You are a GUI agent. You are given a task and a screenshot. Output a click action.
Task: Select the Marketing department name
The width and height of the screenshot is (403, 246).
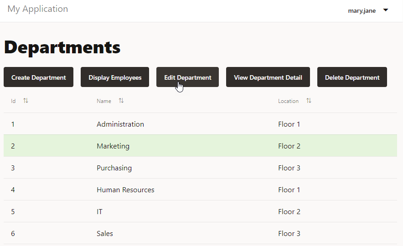(x=113, y=146)
